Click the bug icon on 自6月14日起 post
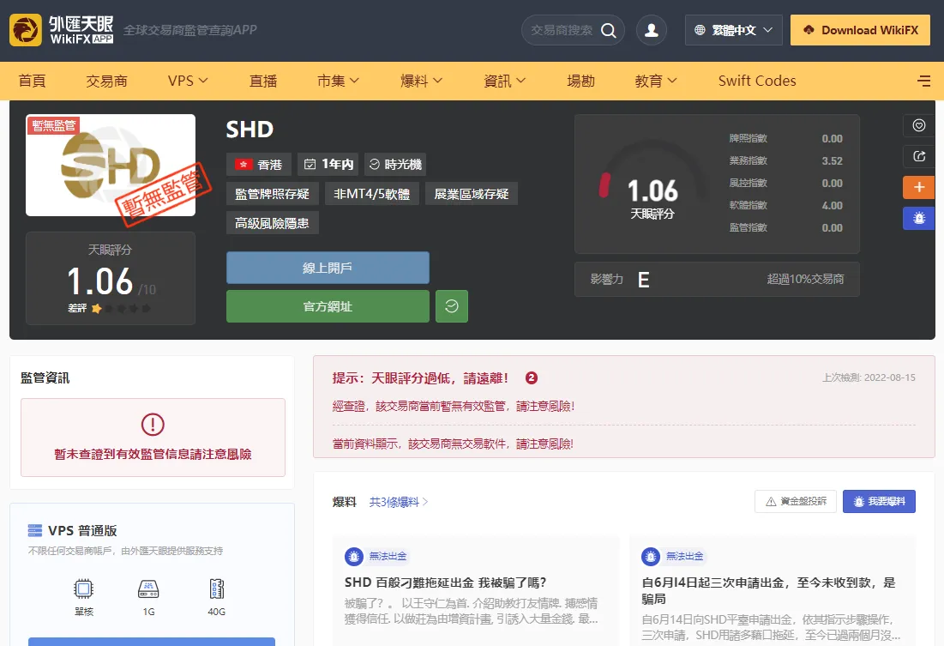The width and height of the screenshot is (944, 646). point(651,556)
